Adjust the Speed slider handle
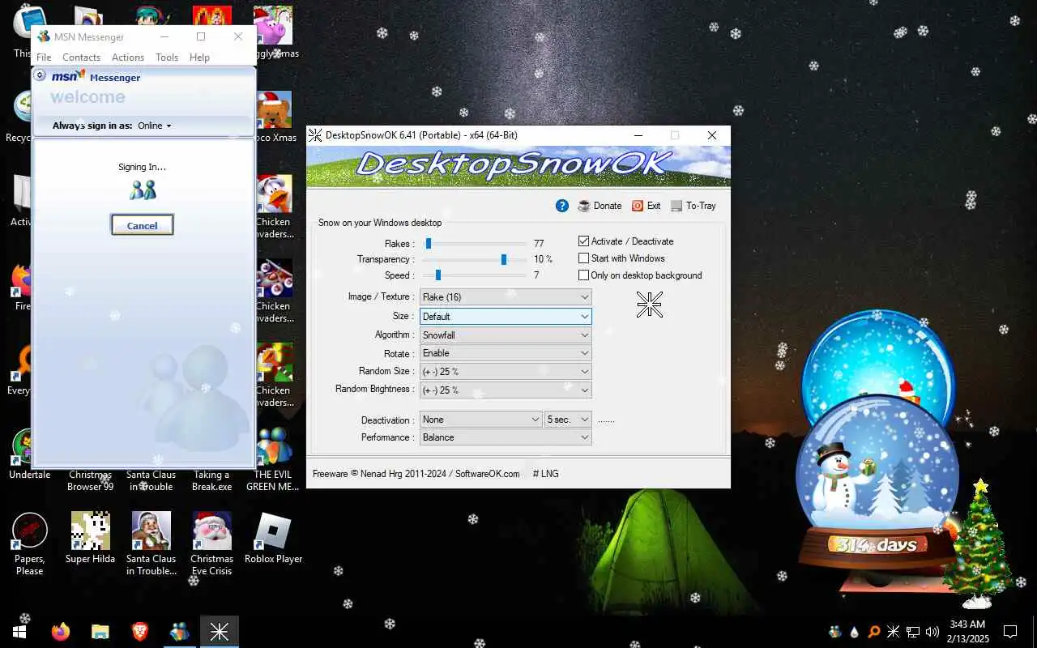Screen dimensions: 1037x648 (x=437, y=275)
